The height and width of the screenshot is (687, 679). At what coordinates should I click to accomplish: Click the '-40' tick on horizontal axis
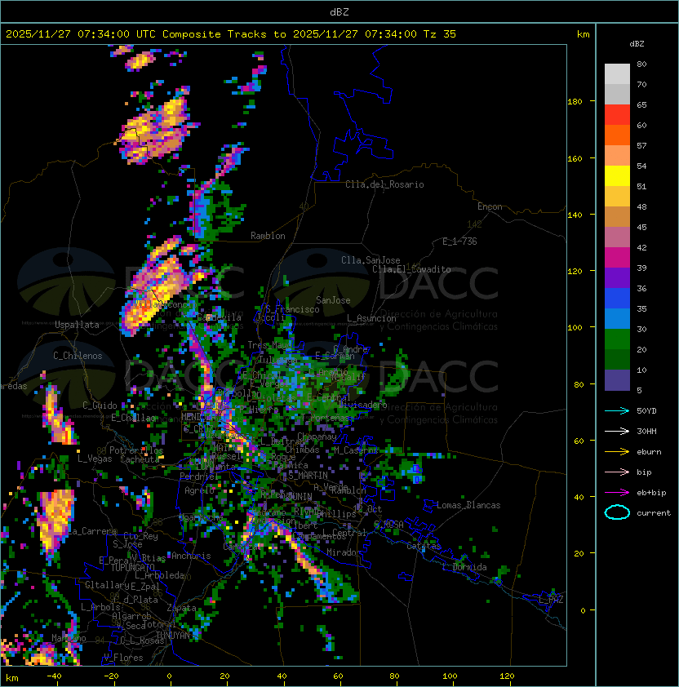click(54, 676)
